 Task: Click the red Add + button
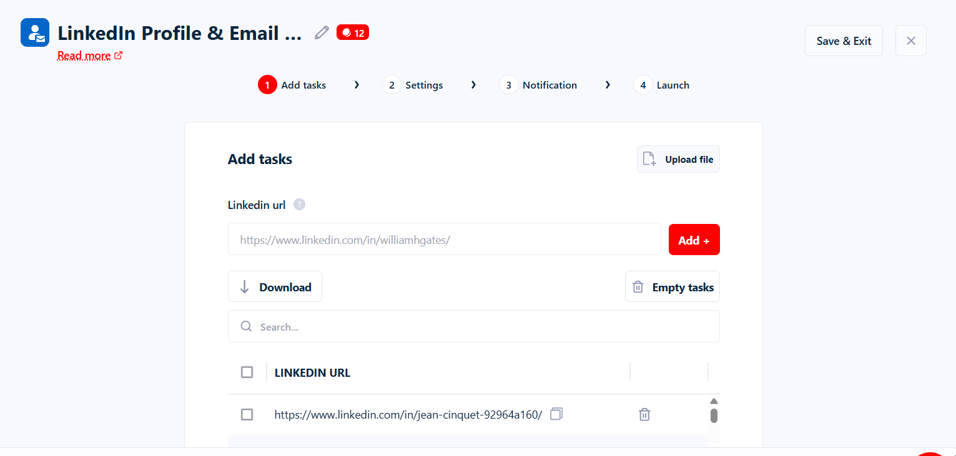(694, 240)
